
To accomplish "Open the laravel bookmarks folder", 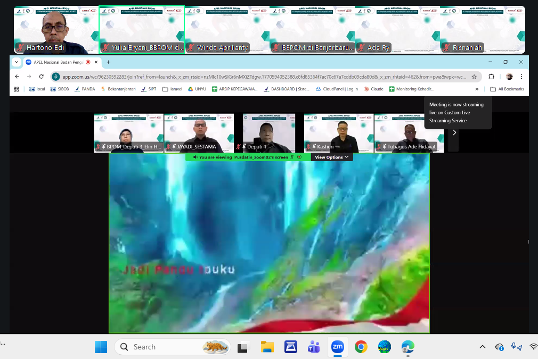I will click(172, 89).
